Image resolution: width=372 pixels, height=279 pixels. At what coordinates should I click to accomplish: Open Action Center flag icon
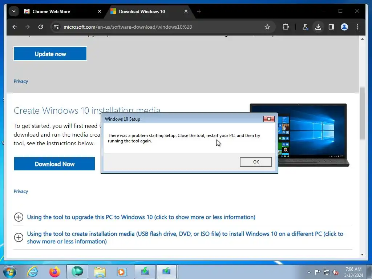pyautogui.click(x=318, y=272)
